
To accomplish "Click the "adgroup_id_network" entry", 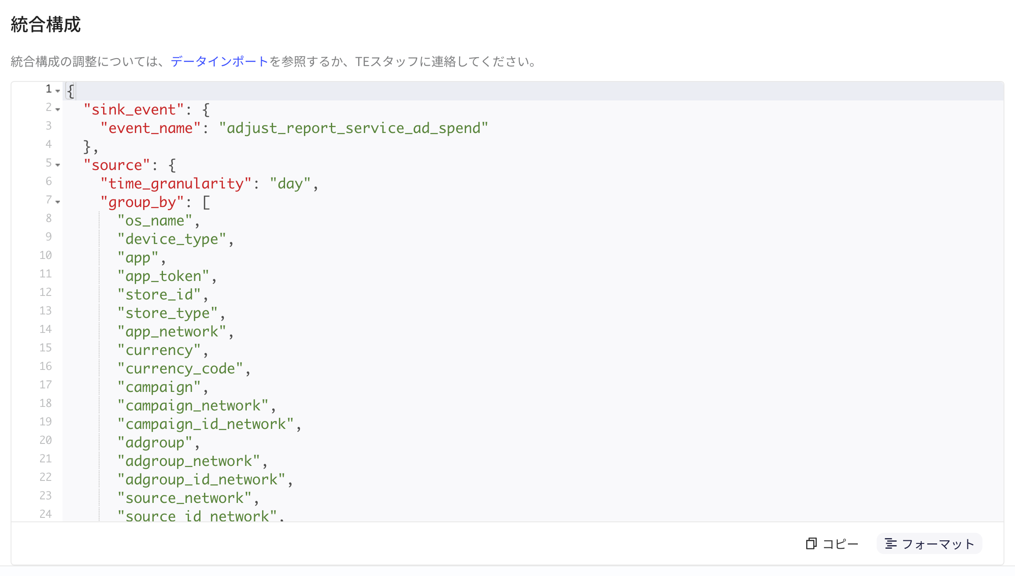I will click(x=201, y=480).
